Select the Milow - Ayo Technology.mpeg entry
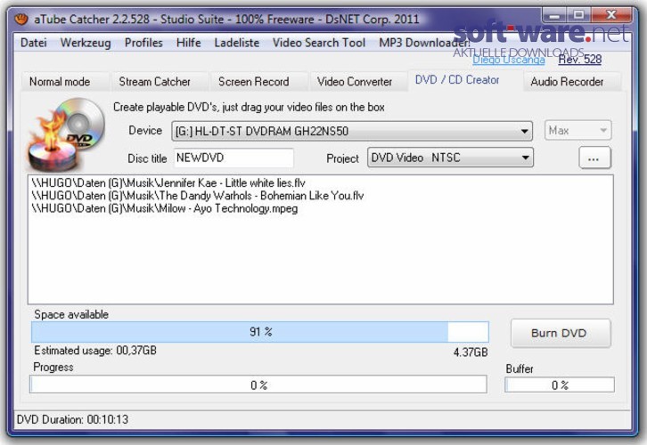Image resolution: width=647 pixels, height=445 pixels. click(x=165, y=208)
